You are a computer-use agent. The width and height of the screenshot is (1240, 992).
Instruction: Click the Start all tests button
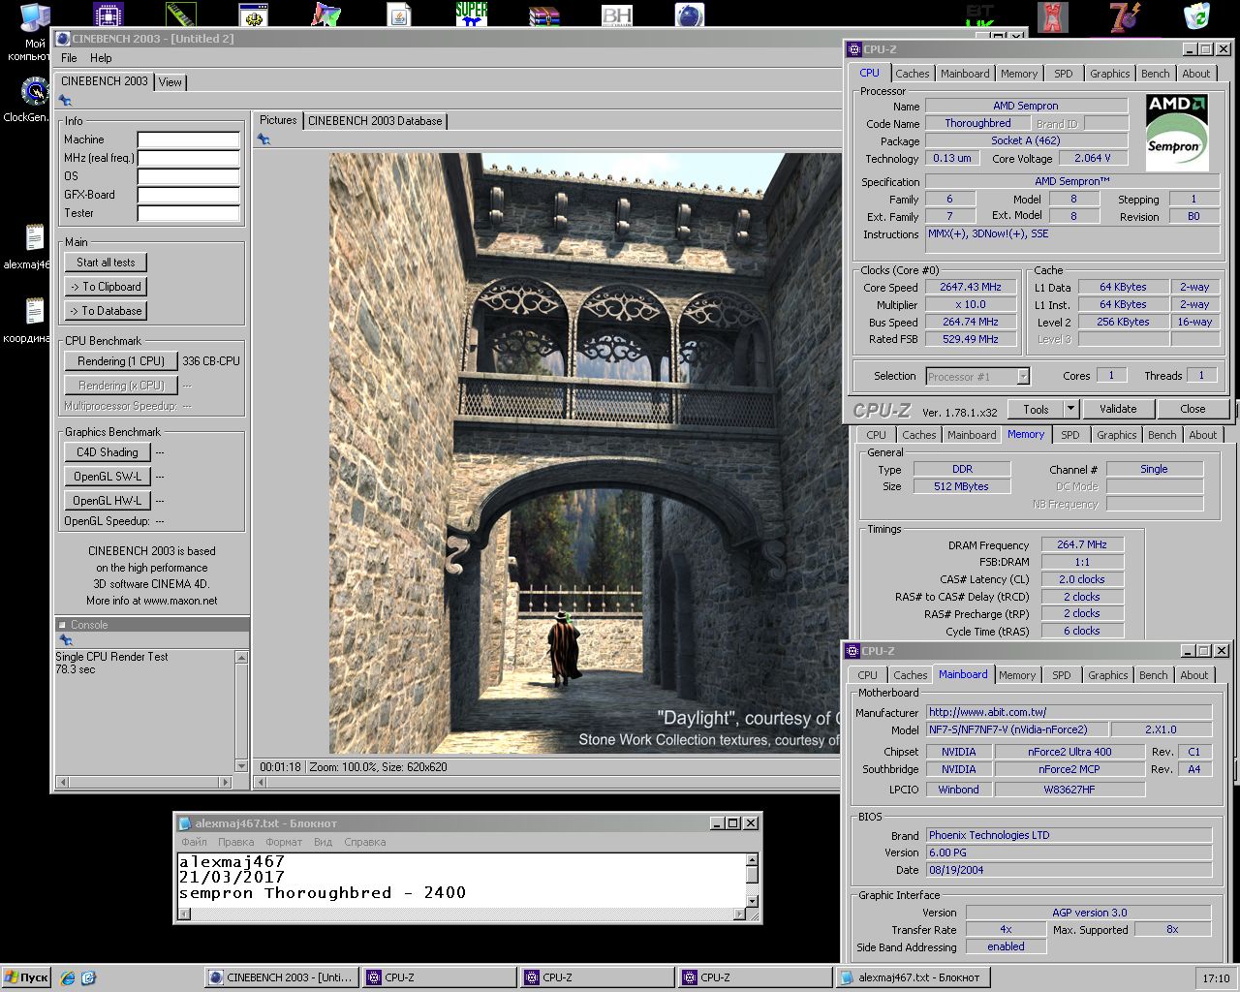pos(107,263)
